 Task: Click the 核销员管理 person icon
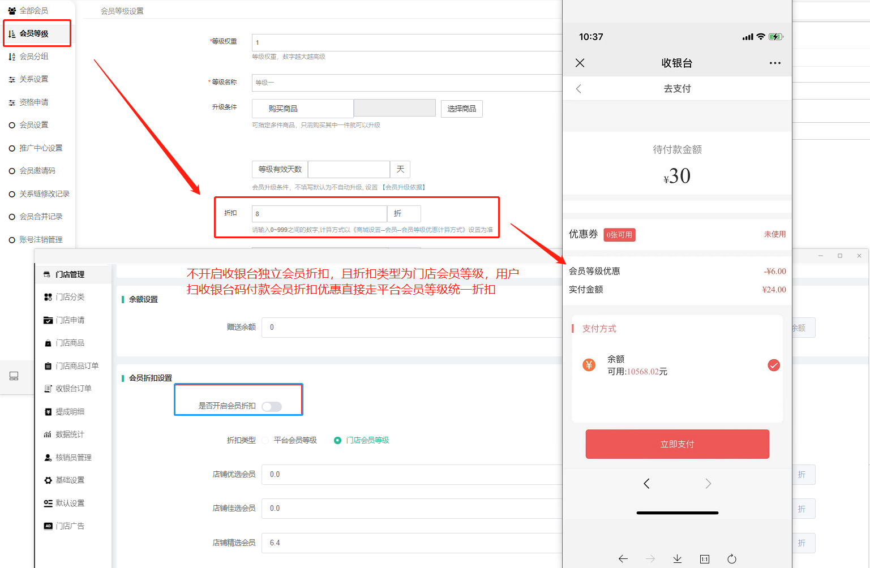point(48,458)
